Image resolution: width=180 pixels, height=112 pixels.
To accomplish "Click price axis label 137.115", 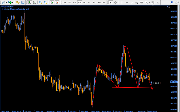I will pos(174,46).
